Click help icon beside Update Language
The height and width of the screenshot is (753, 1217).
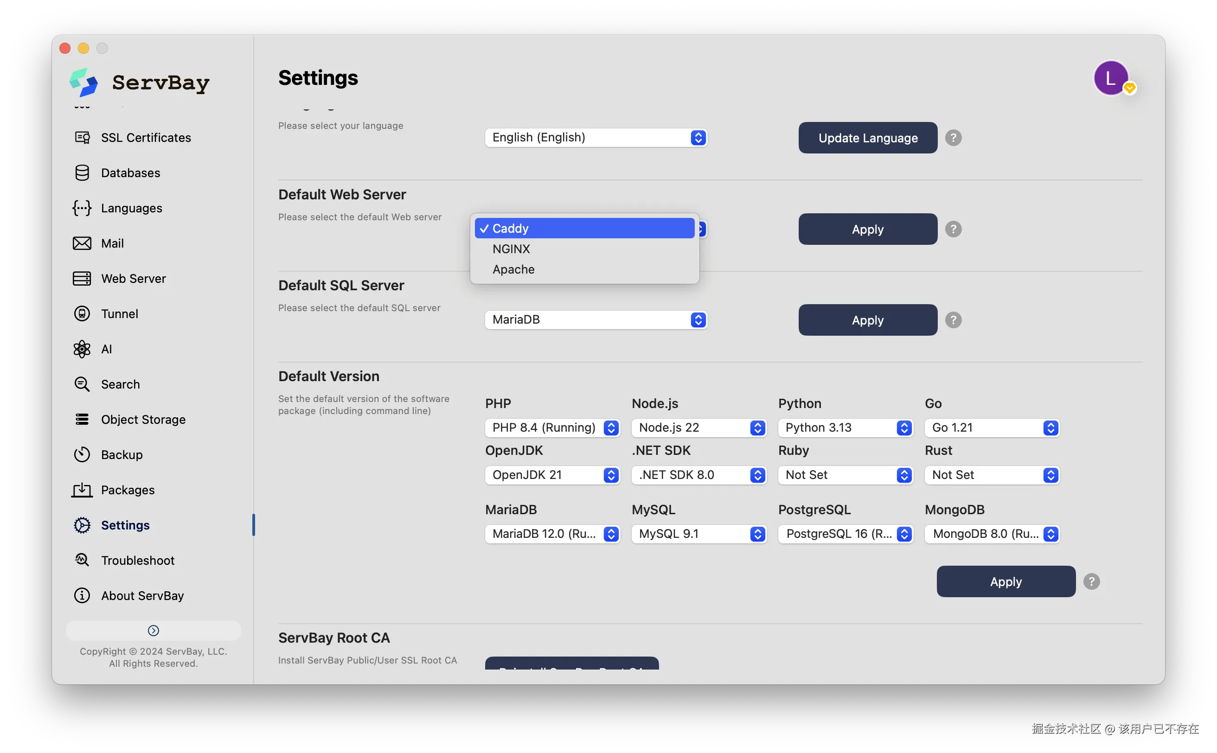coord(953,138)
